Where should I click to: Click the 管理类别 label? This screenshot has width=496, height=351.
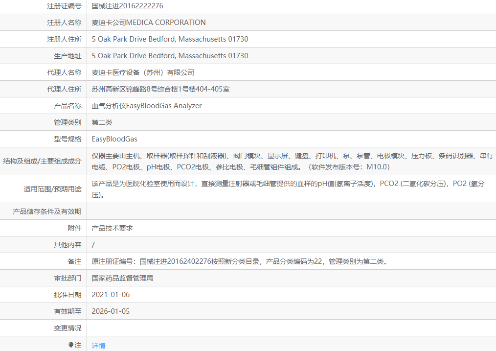(x=68, y=122)
